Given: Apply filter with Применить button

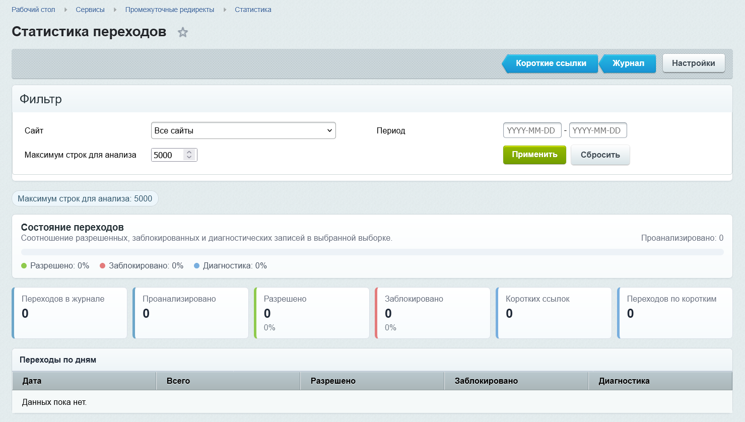Looking at the screenshot, I should tap(534, 155).
